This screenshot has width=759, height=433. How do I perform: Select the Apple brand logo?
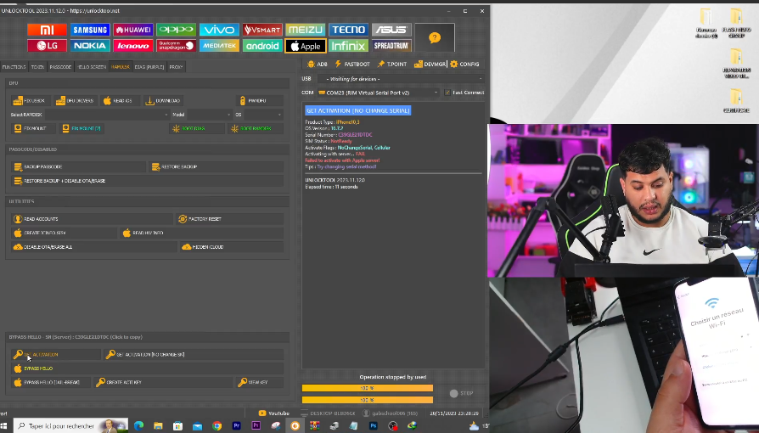point(306,46)
